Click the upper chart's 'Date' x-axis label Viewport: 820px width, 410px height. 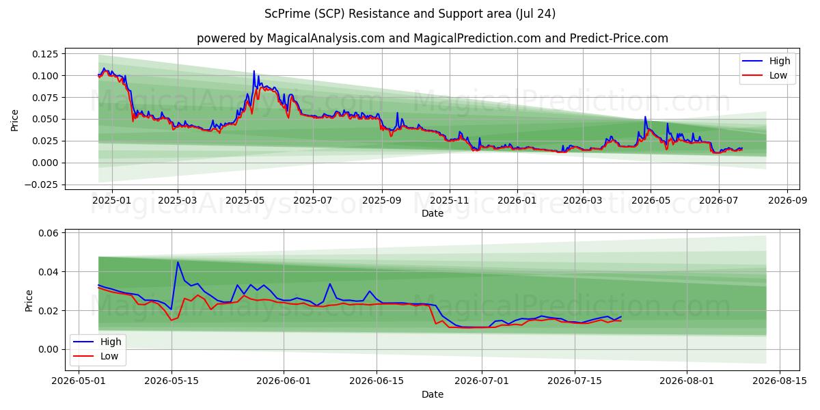(x=433, y=213)
